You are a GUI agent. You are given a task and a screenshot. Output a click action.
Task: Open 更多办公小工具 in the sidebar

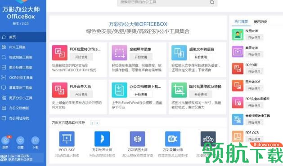pos(23,98)
